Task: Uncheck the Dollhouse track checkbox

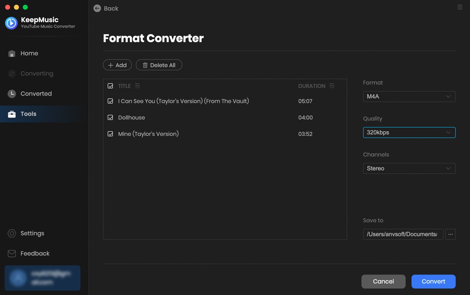Action: 110,118
